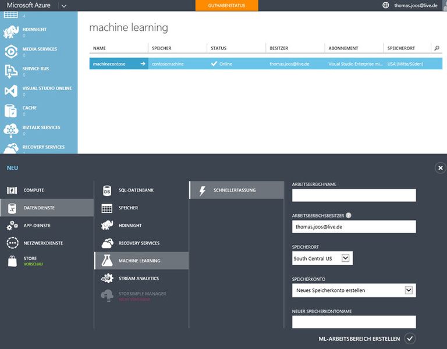Click the Online status cell
The width and height of the screenshot is (447, 349).
[x=222, y=64]
